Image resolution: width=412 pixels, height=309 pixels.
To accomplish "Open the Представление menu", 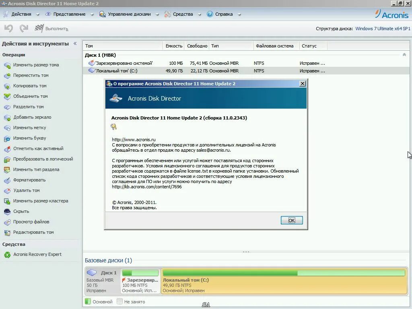I will tap(69, 14).
